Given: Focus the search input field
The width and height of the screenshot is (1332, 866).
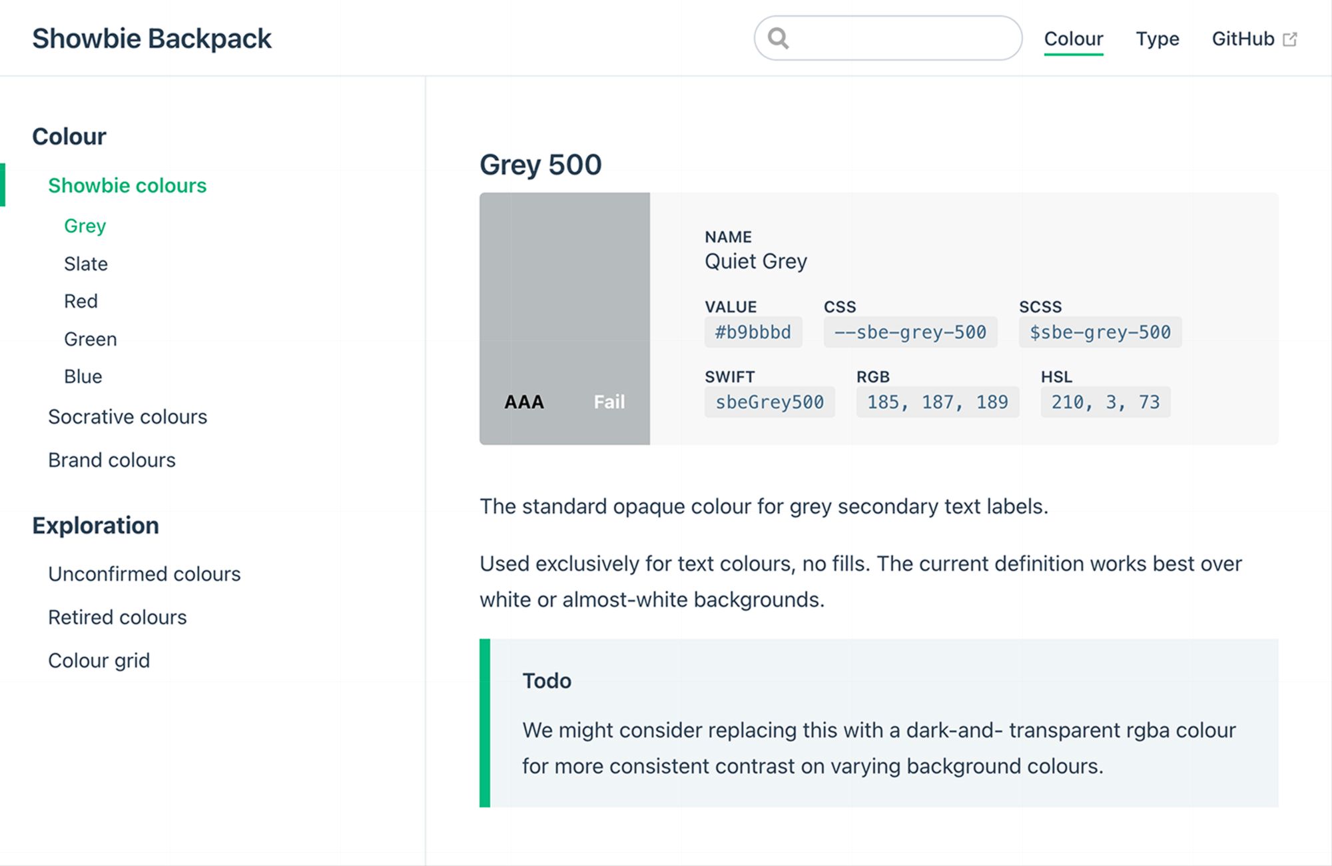Looking at the screenshot, I should click(x=899, y=39).
